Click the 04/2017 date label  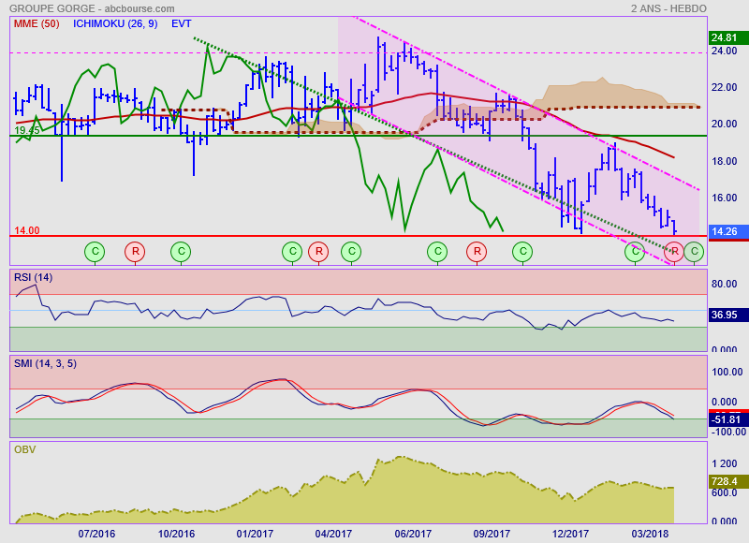[333, 534]
